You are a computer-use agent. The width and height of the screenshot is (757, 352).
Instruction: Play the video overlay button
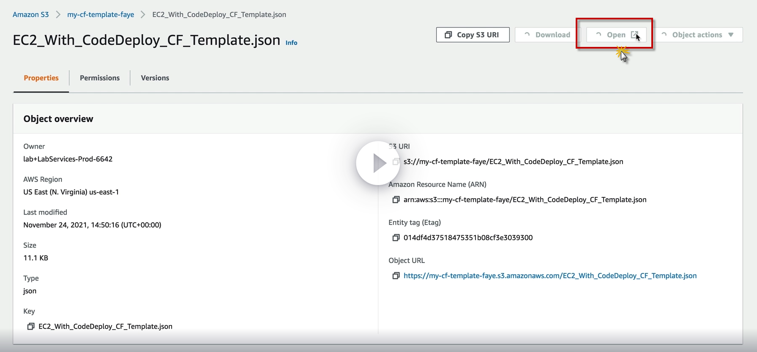[x=378, y=163]
